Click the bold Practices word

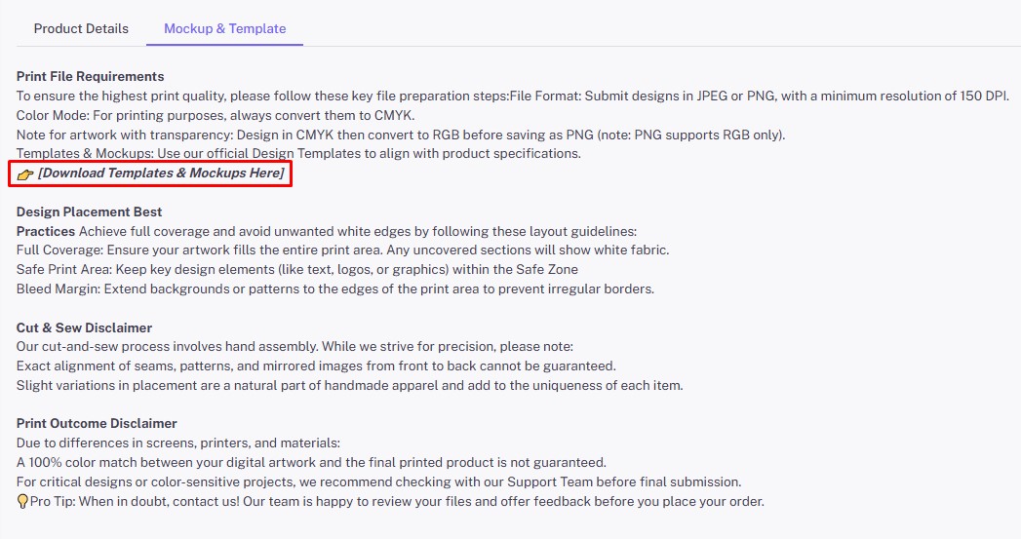point(46,232)
